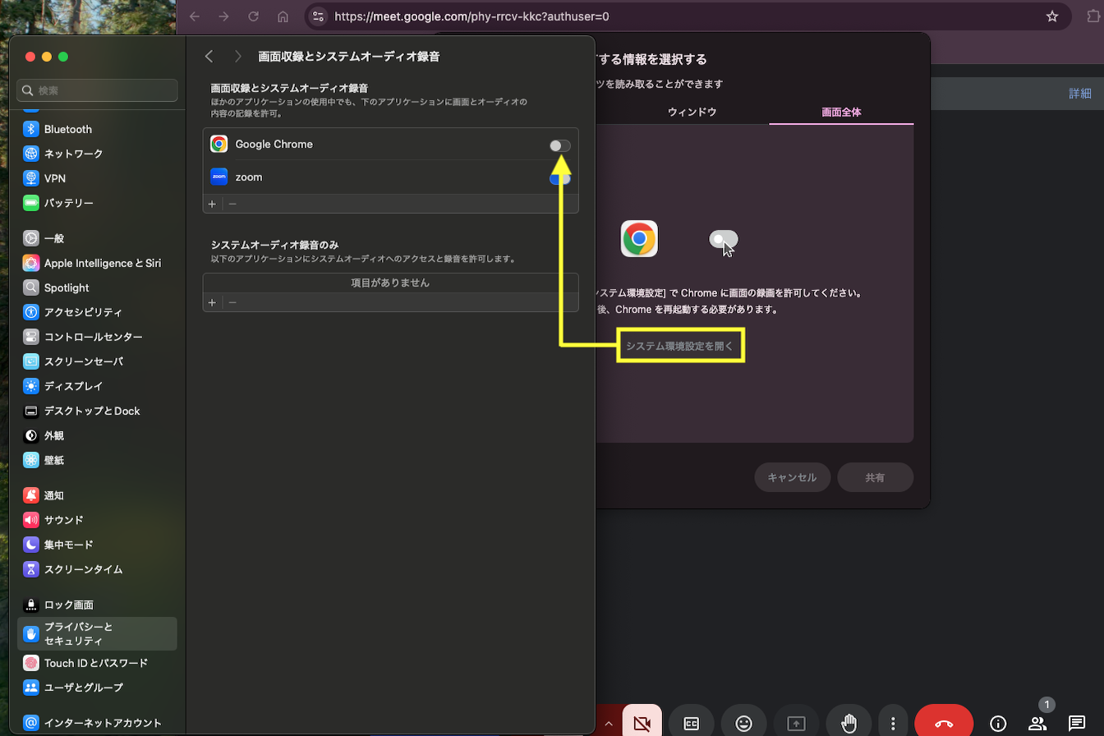Viewport: 1104px width, 736px height.
Task: Open ディスプレイ settings
Action: pyautogui.click(x=97, y=386)
